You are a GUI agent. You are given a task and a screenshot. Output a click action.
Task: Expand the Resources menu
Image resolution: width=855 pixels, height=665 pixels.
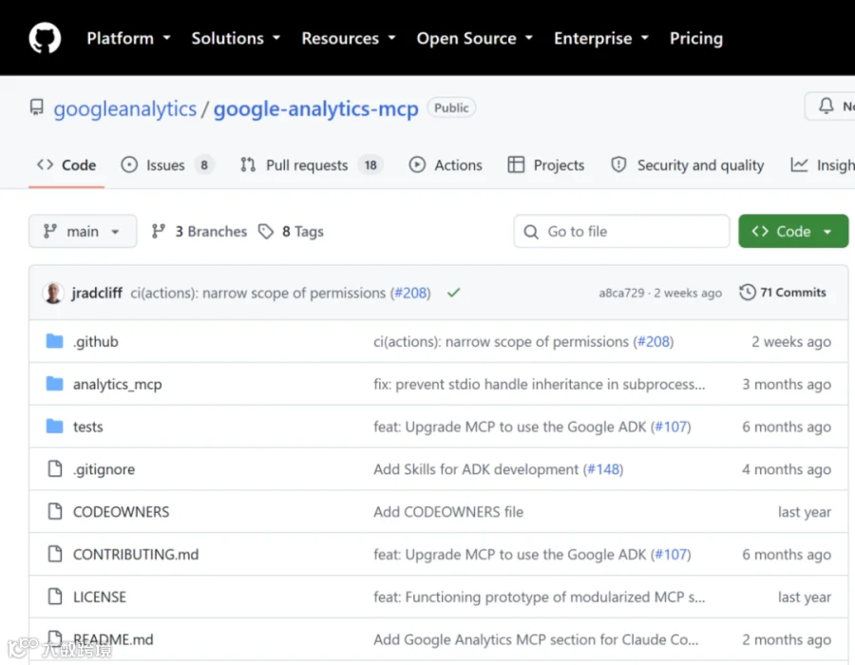[349, 38]
